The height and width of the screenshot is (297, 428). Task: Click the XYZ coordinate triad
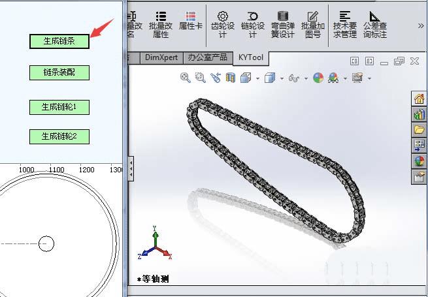click(x=155, y=243)
